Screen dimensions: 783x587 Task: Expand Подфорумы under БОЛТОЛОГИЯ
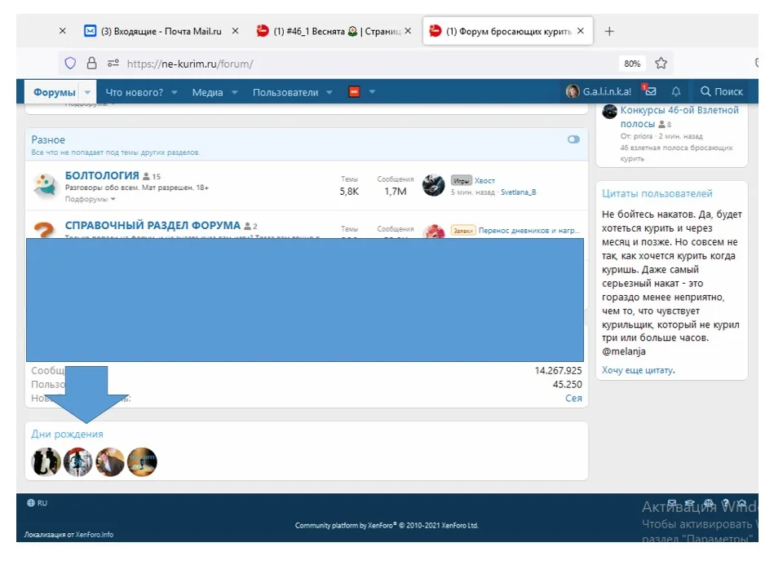(90, 199)
